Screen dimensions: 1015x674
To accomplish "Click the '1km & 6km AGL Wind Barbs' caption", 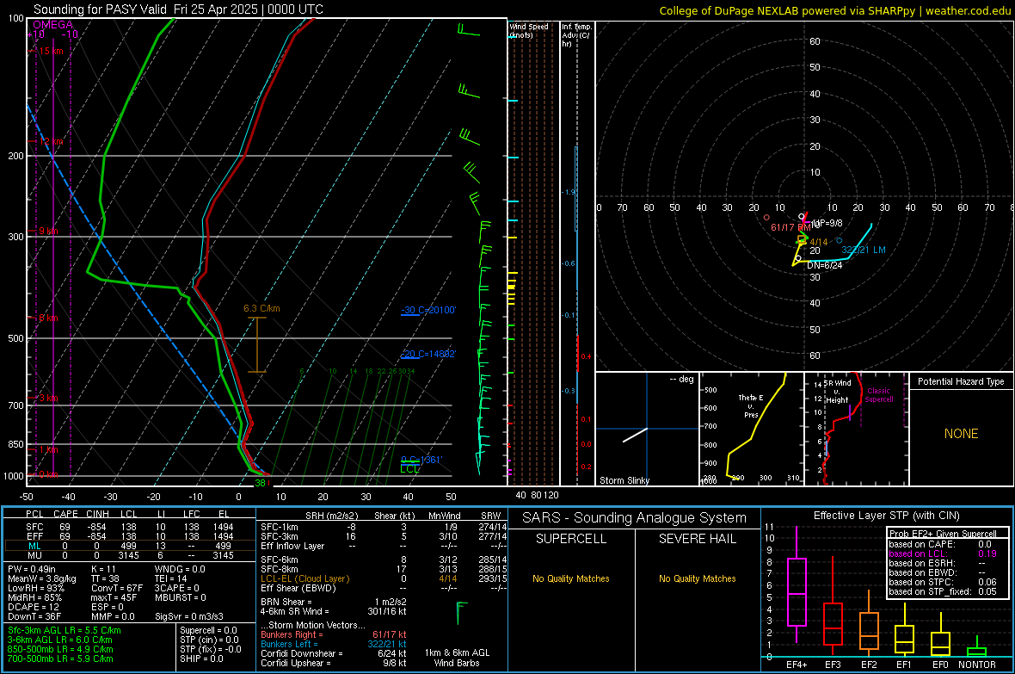I will click(457, 658).
